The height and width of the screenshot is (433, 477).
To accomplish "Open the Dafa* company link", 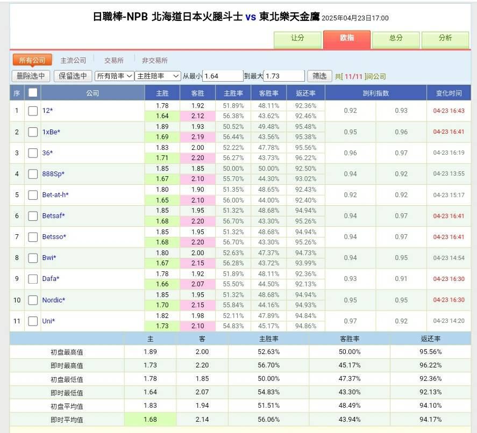I will point(51,279).
